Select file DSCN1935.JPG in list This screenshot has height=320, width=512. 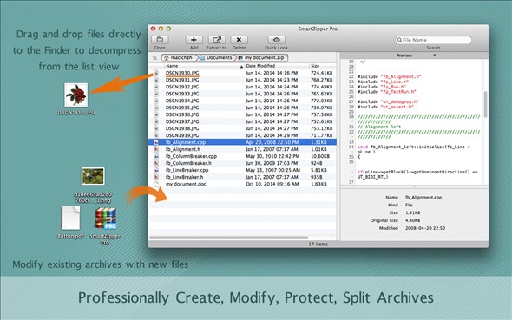182,108
